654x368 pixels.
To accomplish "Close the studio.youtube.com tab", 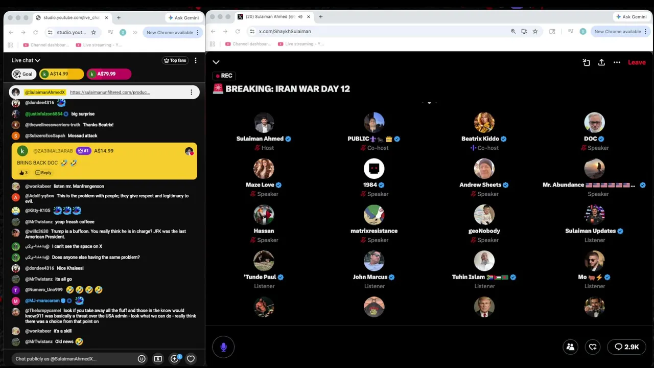I will coord(106,17).
